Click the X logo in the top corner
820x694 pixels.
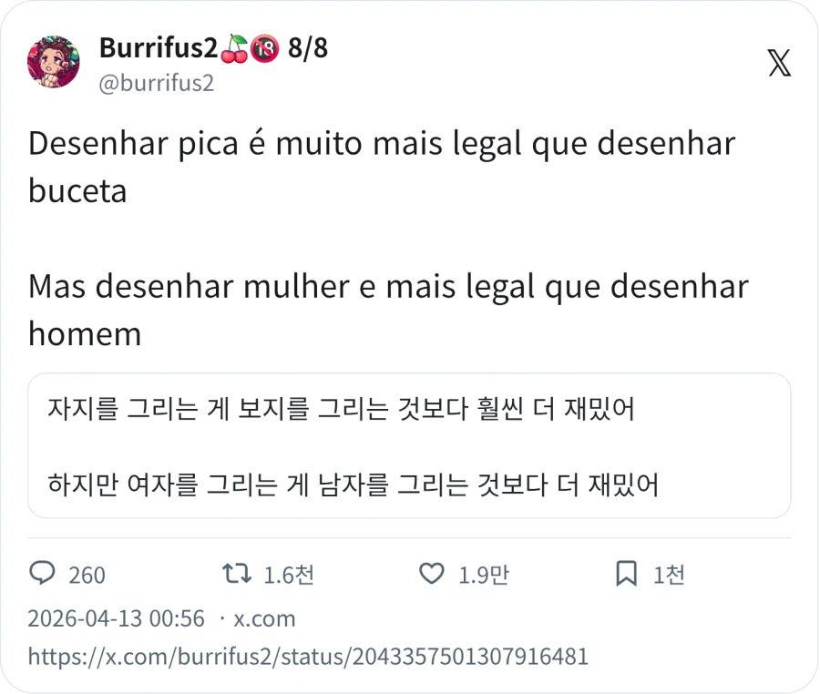point(778,62)
